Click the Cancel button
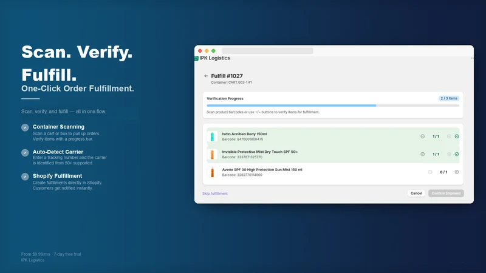 click(x=416, y=193)
